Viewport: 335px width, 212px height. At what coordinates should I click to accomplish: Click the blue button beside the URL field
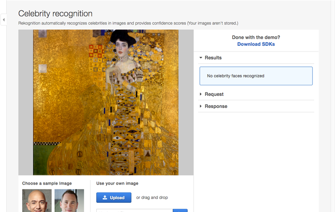coord(180,211)
